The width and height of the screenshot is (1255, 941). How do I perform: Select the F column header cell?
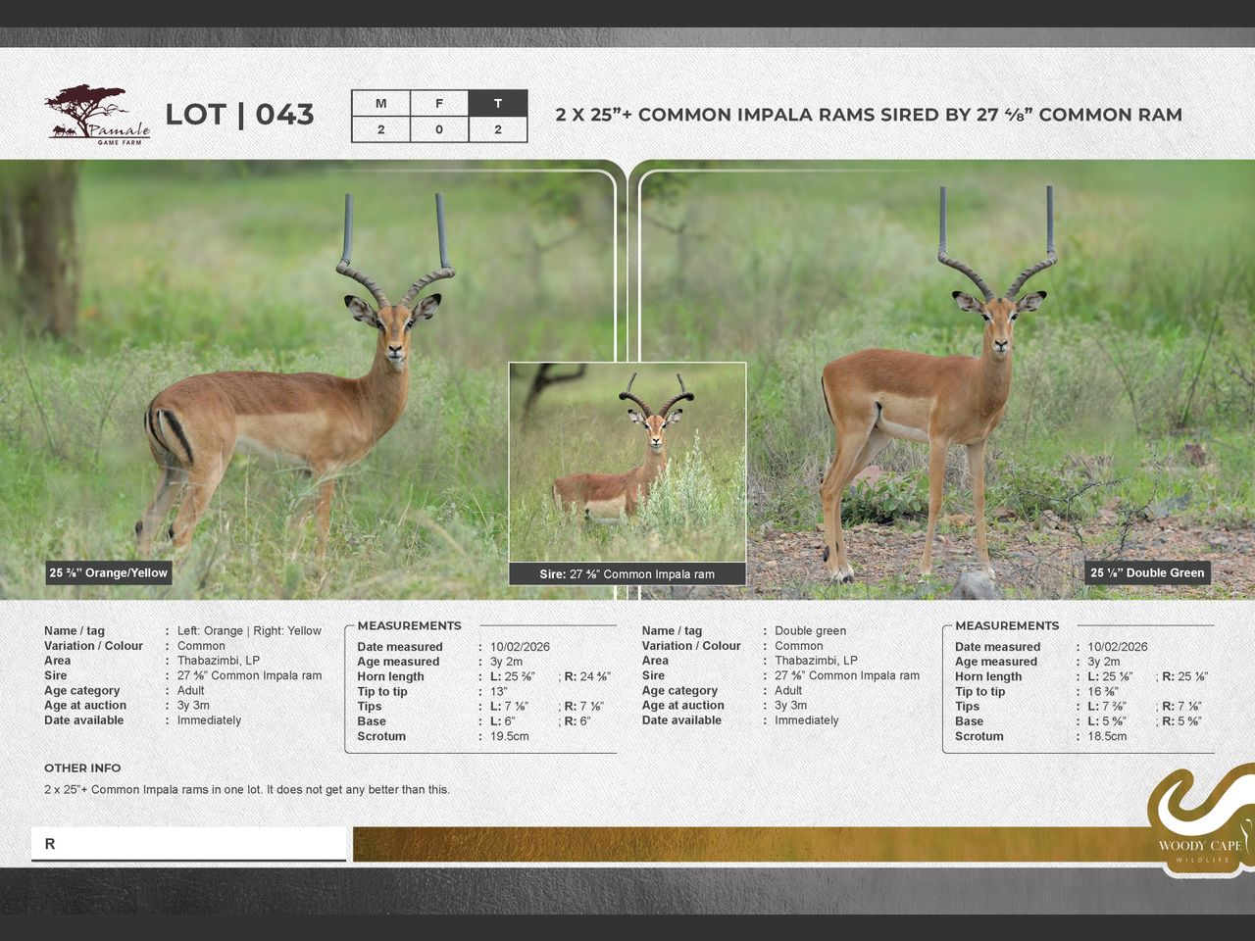(x=439, y=104)
